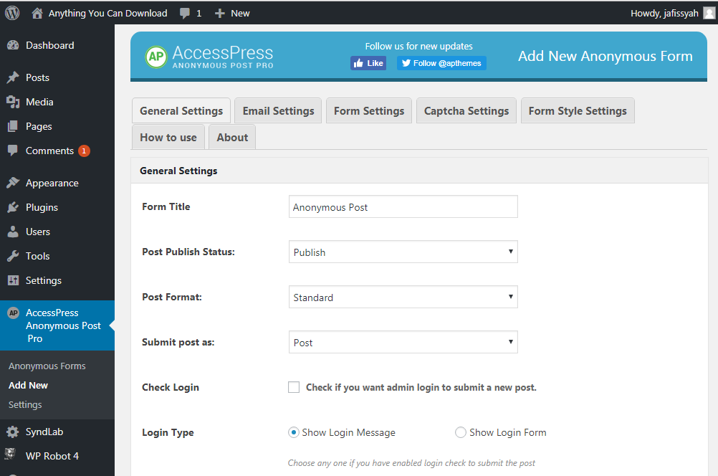718x476 pixels.
Task: Click the Appearance paintbrush icon
Action: pyautogui.click(x=13, y=183)
